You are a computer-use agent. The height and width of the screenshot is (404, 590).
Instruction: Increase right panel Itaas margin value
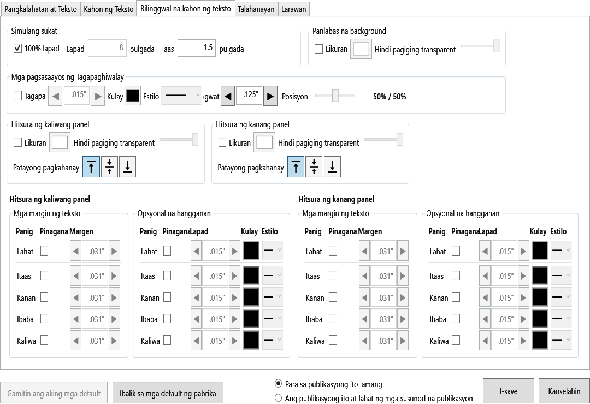403,276
